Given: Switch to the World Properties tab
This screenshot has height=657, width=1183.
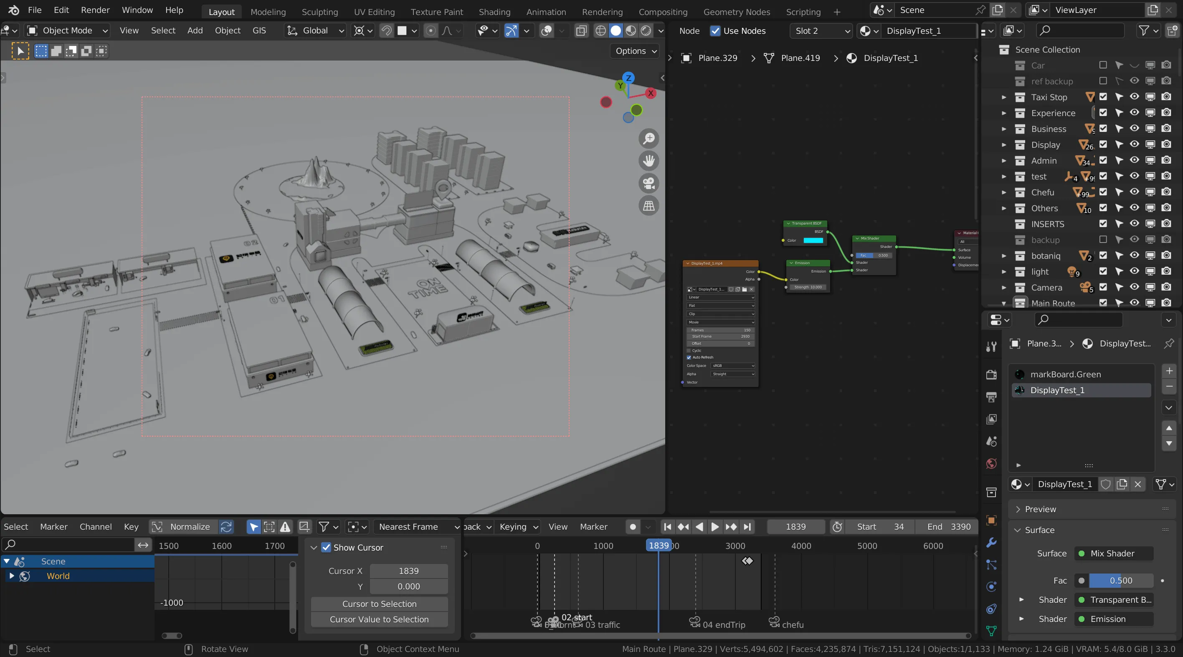Looking at the screenshot, I should click(991, 464).
